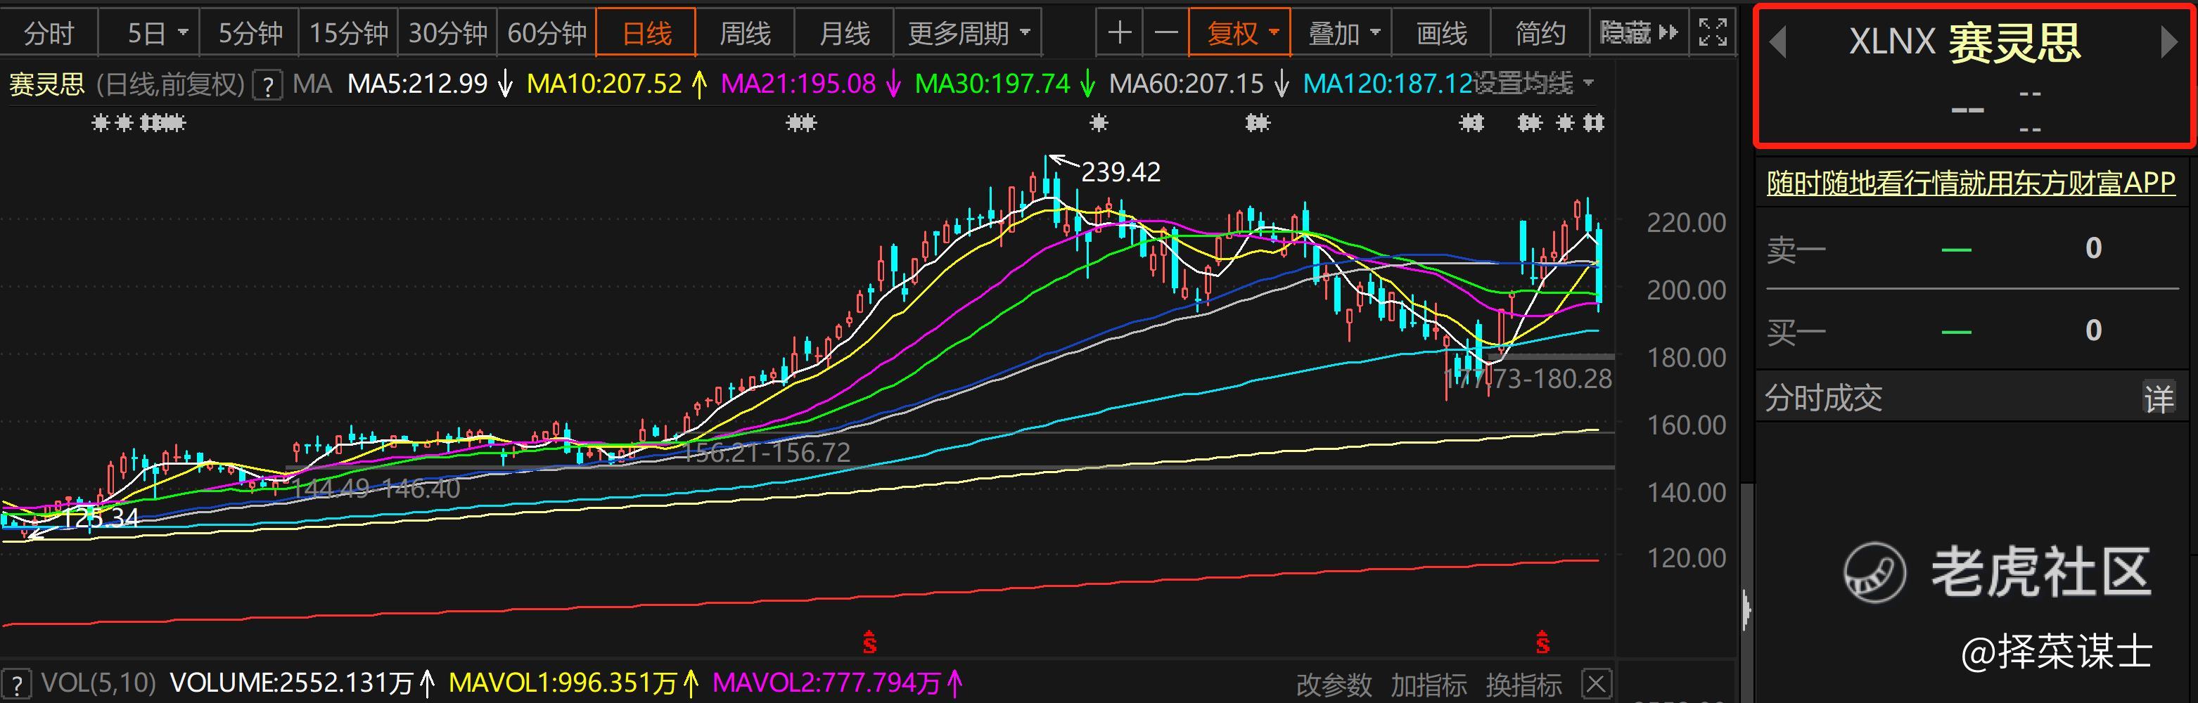Click the earlier red S marker on the chart
The image size is (2198, 703).
(869, 643)
